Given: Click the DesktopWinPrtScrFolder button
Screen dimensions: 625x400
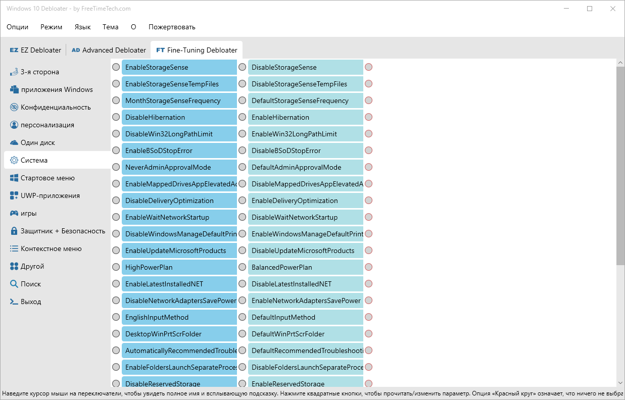Looking at the screenshot, I should [x=179, y=334].
